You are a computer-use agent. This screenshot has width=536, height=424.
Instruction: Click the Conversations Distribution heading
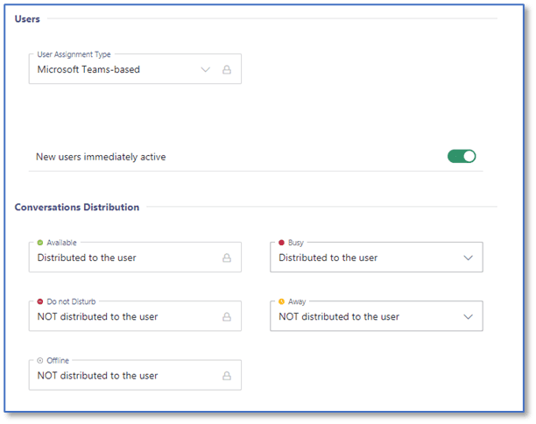[x=77, y=208]
